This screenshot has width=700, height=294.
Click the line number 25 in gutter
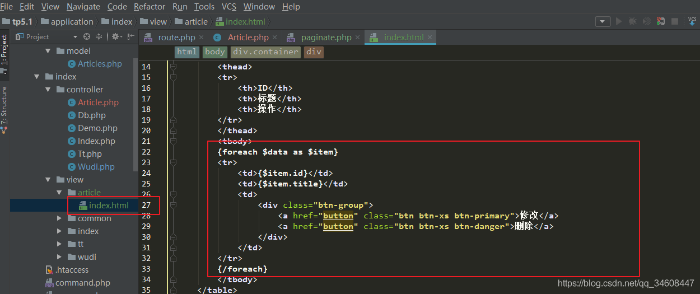pyautogui.click(x=146, y=184)
